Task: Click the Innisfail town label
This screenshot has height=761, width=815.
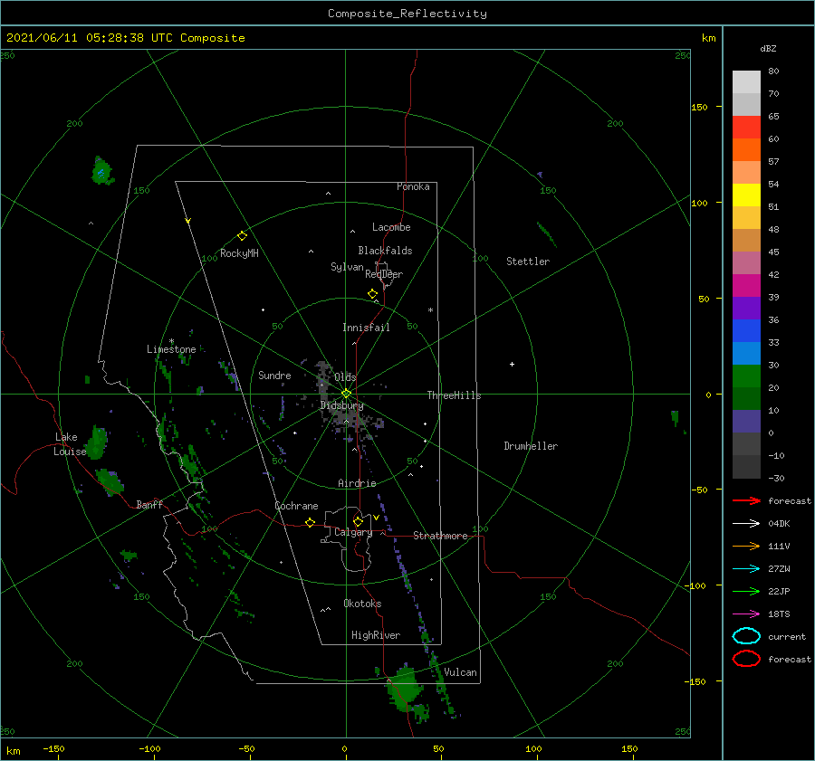Action: tap(366, 328)
